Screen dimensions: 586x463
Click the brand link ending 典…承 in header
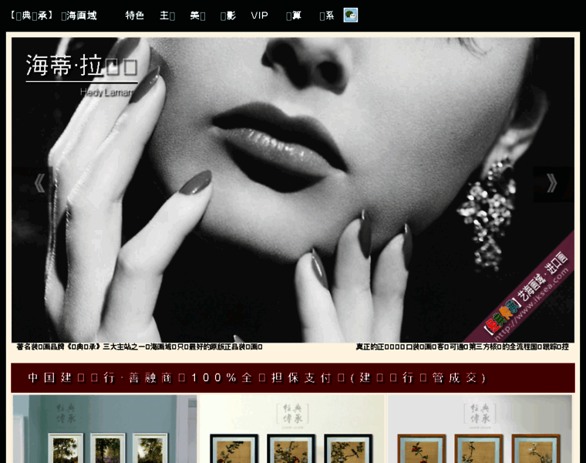32,15
